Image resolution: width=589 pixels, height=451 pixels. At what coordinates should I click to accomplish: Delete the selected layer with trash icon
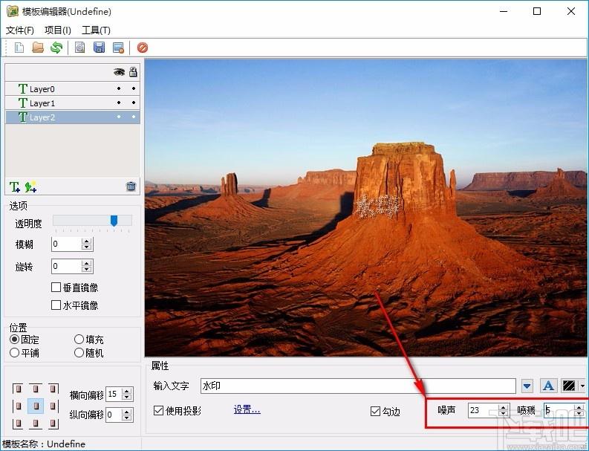131,186
